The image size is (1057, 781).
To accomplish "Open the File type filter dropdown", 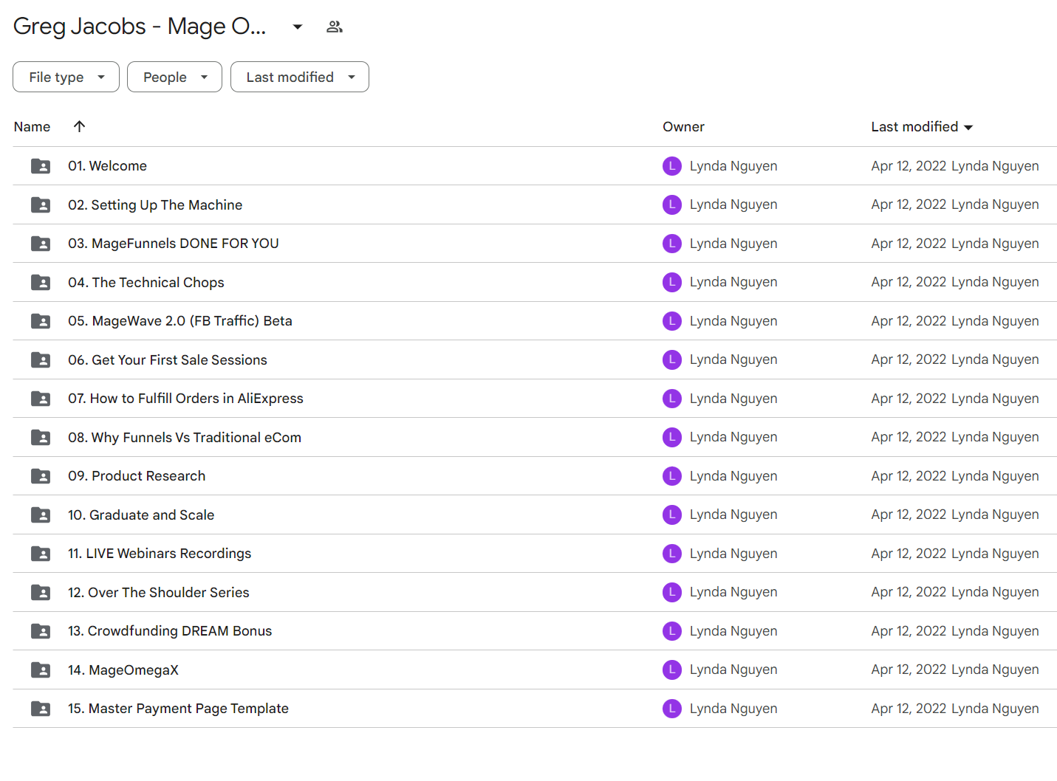I will (66, 77).
